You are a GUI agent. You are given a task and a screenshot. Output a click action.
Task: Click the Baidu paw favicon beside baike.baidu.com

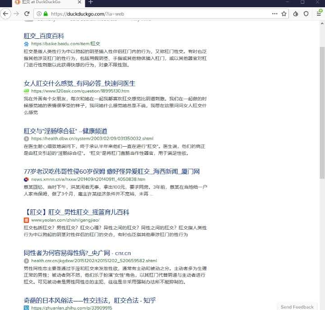tap(26, 44)
